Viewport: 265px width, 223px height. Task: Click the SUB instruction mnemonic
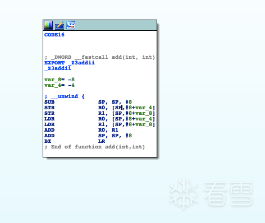tap(49, 102)
